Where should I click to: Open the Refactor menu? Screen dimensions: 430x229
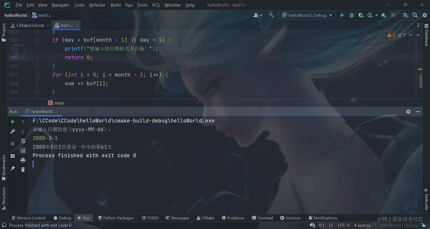[97, 5]
